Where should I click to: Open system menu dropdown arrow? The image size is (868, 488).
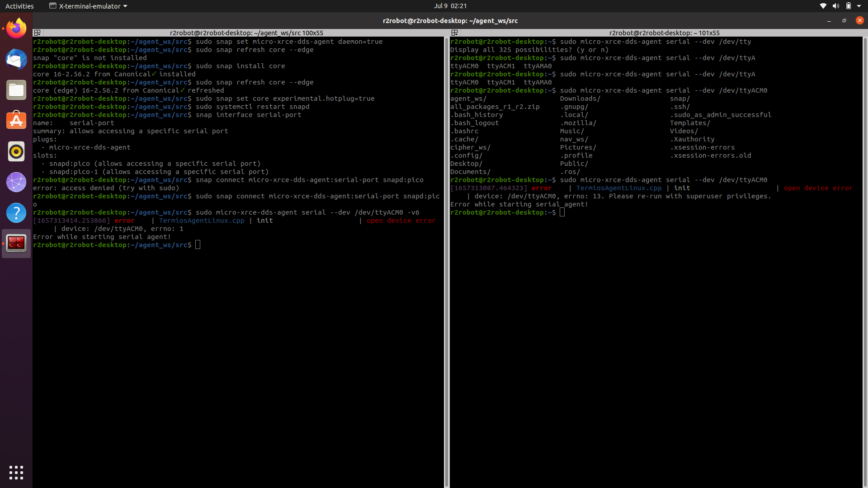[x=859, y=6]
